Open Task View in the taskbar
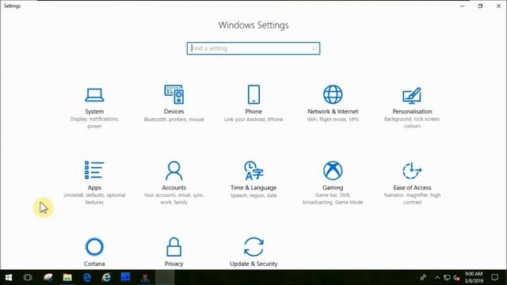 (x=28, y=277)
